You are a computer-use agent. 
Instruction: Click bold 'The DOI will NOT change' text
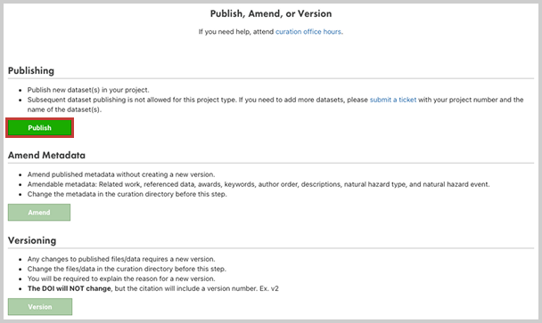(x=70, y=288)
